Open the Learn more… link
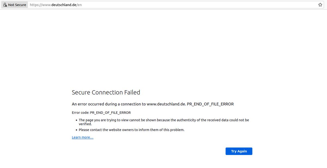Image resolution: width=327 pixels, height=168 pixels. pyautogui.click(x=83, y=137)
